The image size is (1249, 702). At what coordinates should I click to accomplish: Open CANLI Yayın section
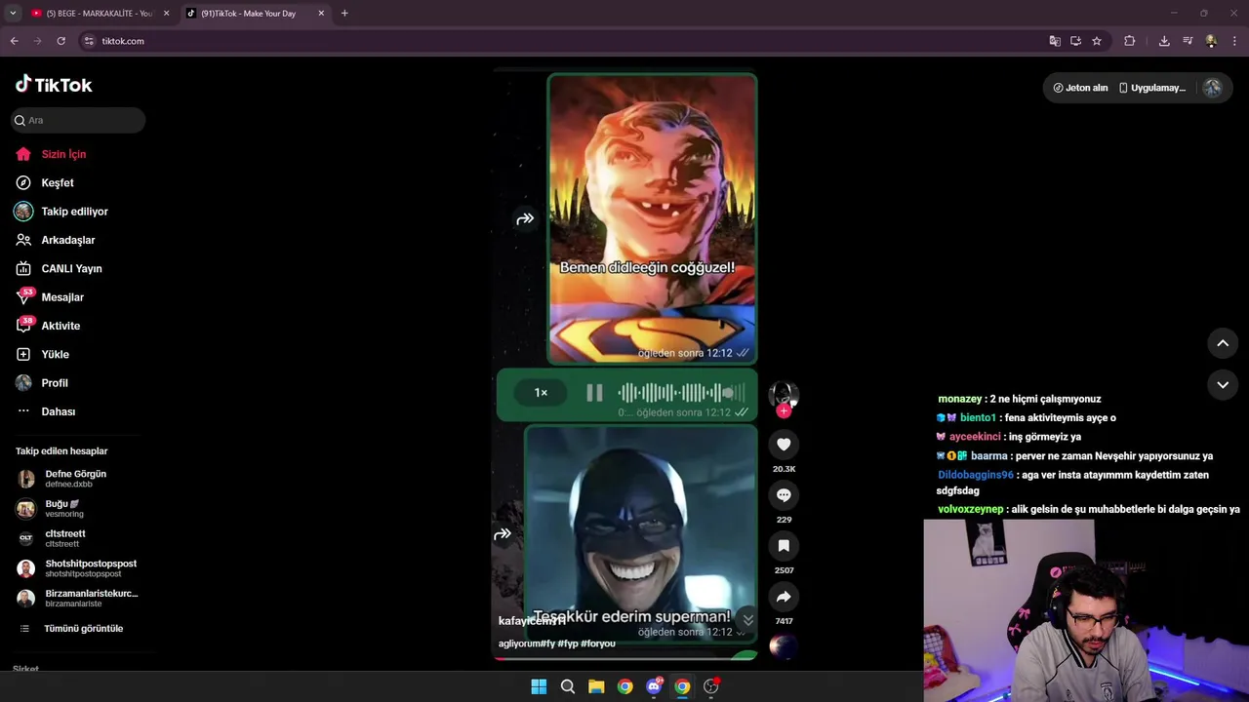click(x=71, y=268)
